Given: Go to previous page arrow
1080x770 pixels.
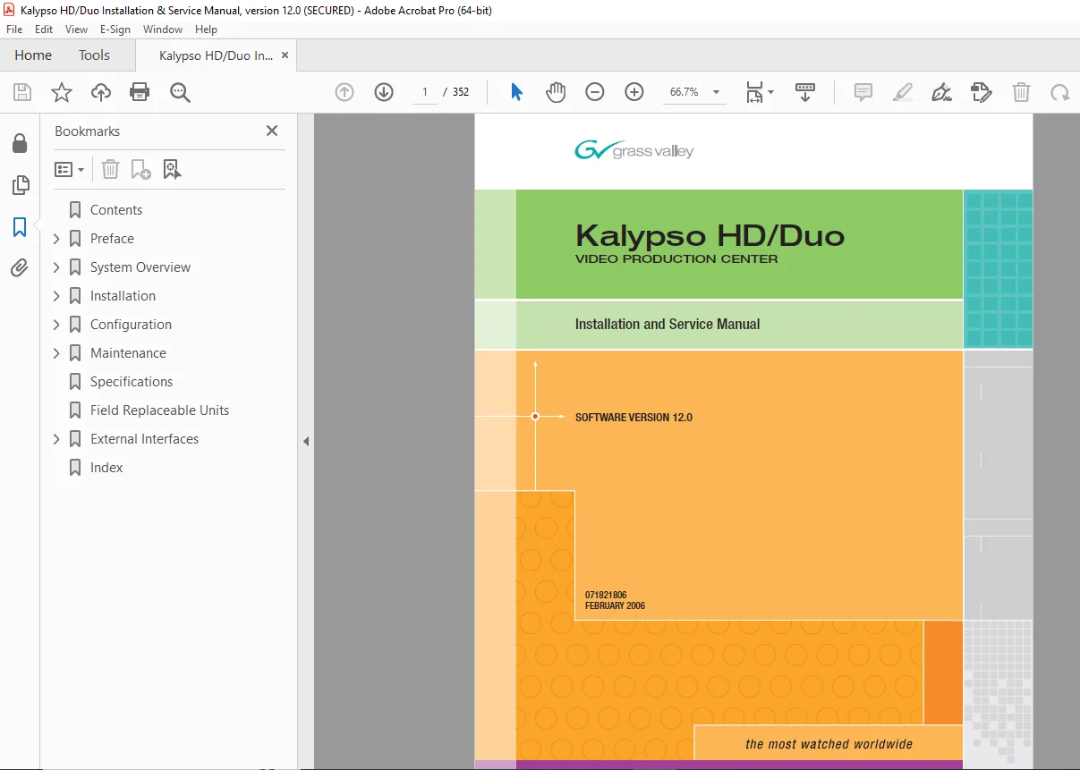Looking at the screenshot, I should pyautogui.click(x=344, y=92).
